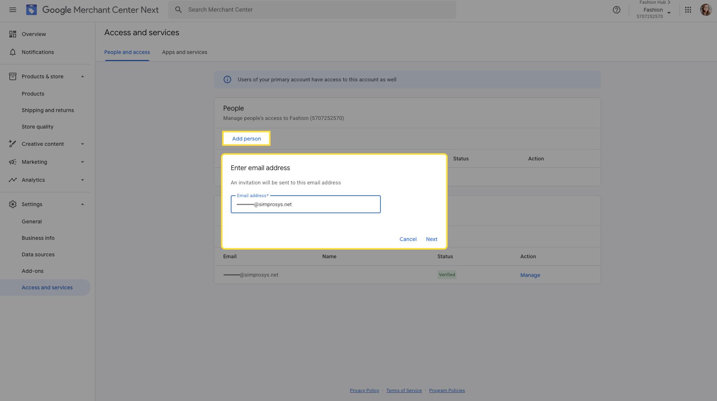
Task: Switch to Apps and services tab
Action: click(184, 52)
